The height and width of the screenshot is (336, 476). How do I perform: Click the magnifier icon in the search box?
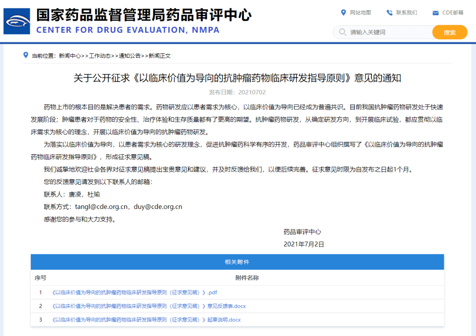click(342, 32)
